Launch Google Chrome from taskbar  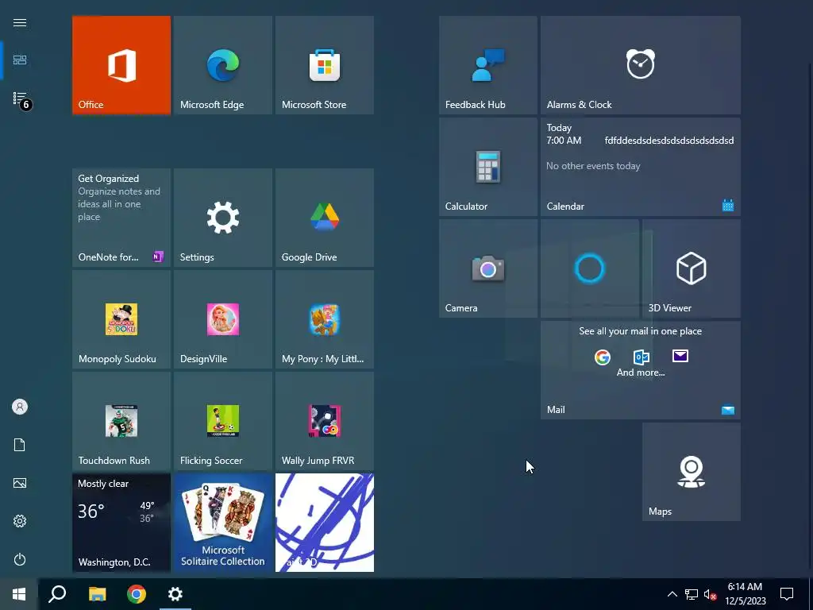[137, 594]
